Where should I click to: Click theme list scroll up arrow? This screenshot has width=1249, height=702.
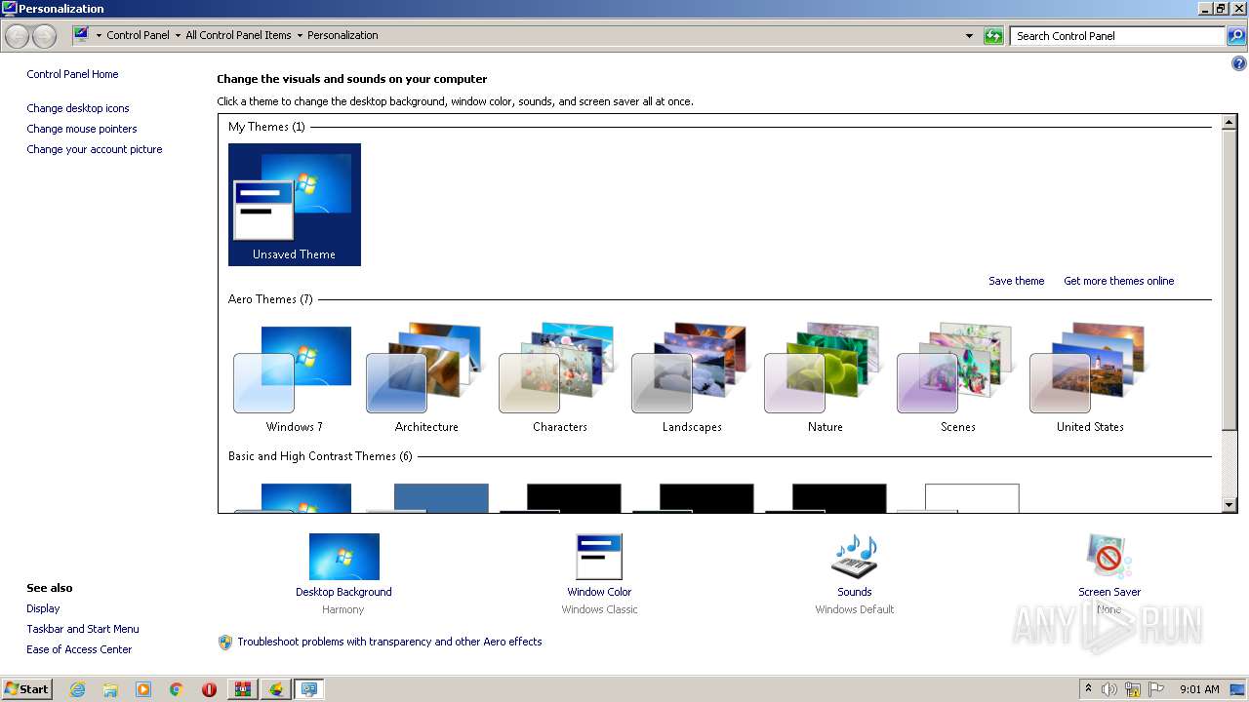(1229, 123)
